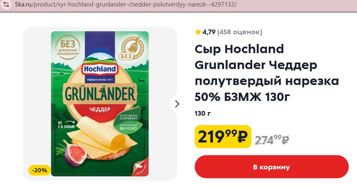Open the 458 оценок reviews link

[x=240, y=32]
